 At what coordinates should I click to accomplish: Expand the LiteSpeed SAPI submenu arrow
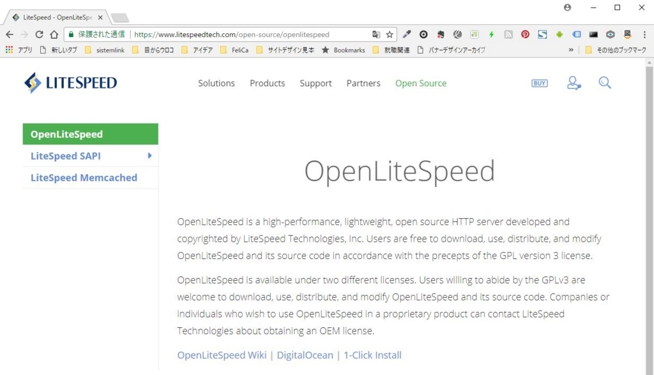[x=149, y=156]
